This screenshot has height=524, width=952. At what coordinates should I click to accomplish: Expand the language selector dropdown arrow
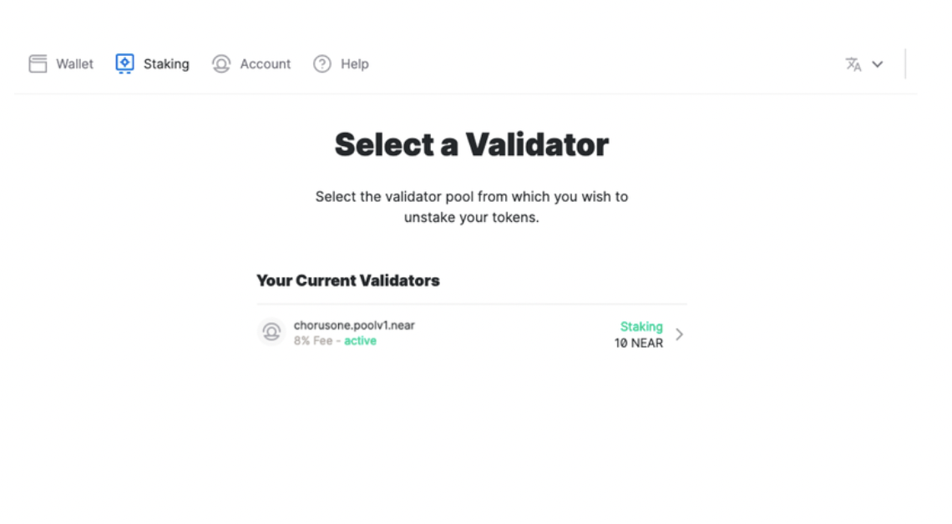(x=878, y=64)
